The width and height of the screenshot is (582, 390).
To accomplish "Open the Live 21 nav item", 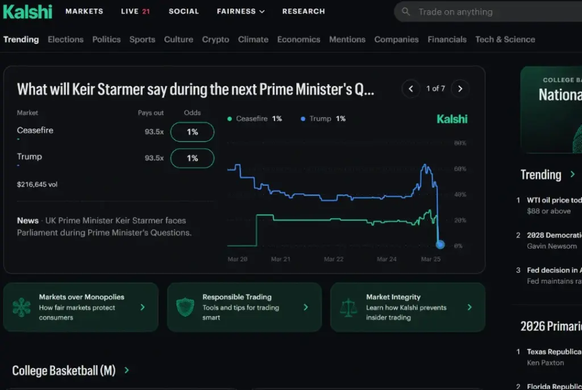I will pyautogui.click(x=135, y=11).
